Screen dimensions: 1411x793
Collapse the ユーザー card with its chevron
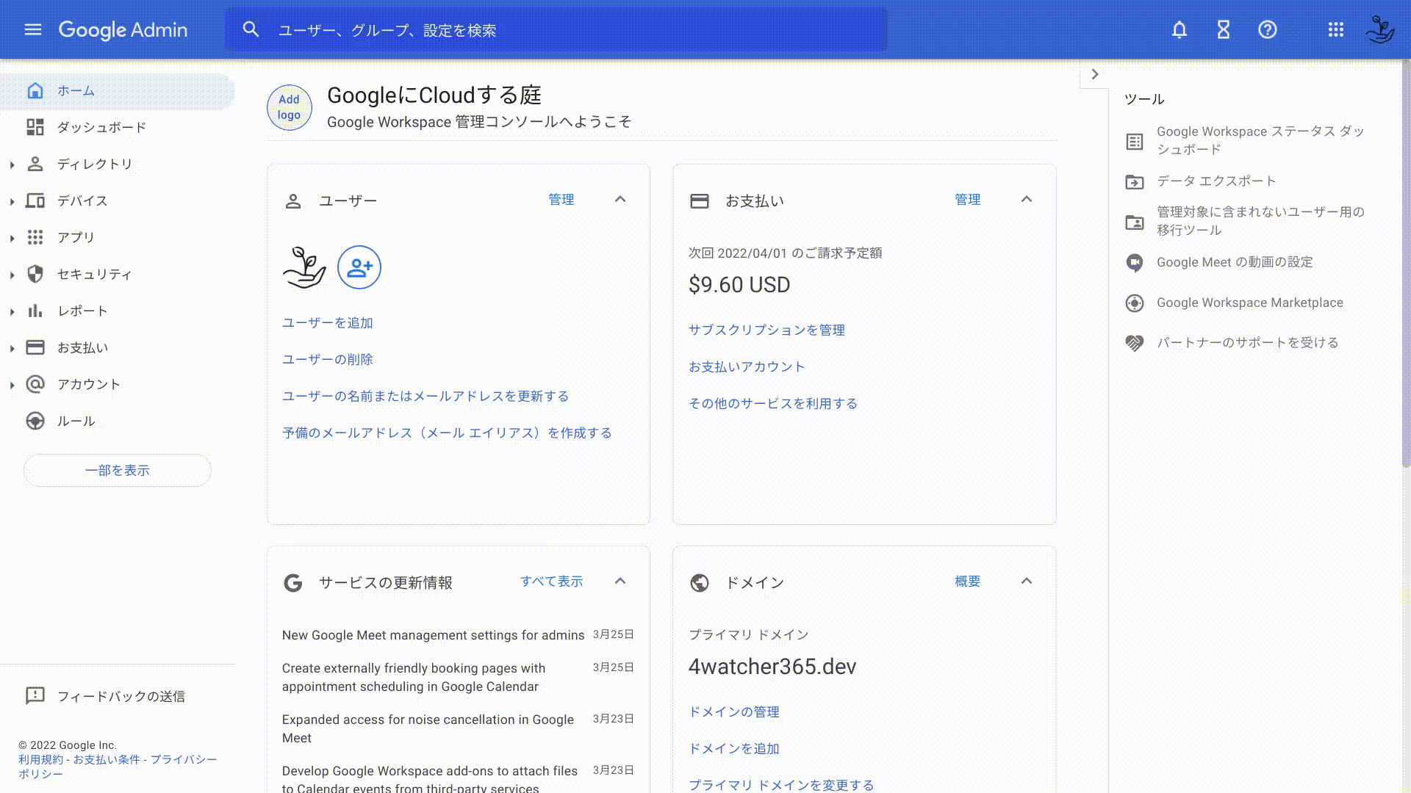(x=620, y=199)
